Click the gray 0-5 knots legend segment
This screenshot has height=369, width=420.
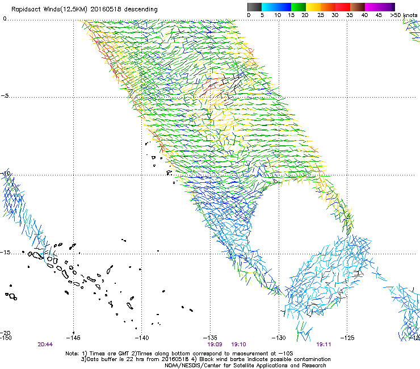pos(254,7)
